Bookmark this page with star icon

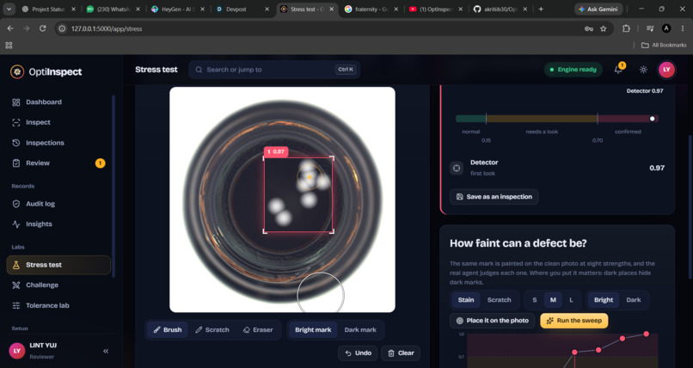[604, 28]
